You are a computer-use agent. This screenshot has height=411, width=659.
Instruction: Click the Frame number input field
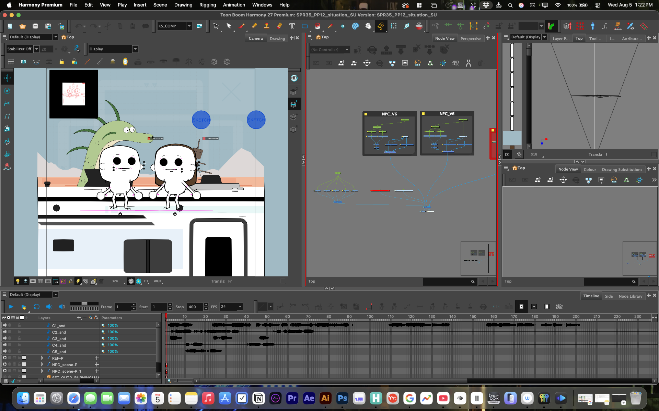click(x=123, y=307)
